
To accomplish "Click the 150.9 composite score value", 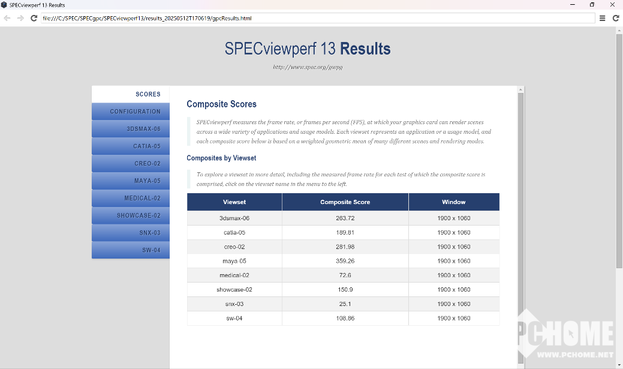I will pos(345,290).
